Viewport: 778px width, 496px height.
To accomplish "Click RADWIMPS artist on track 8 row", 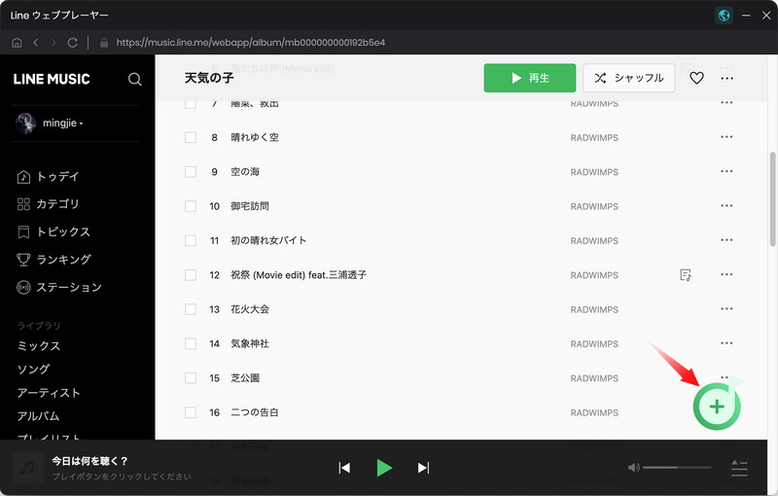I will tap(594, 138).
